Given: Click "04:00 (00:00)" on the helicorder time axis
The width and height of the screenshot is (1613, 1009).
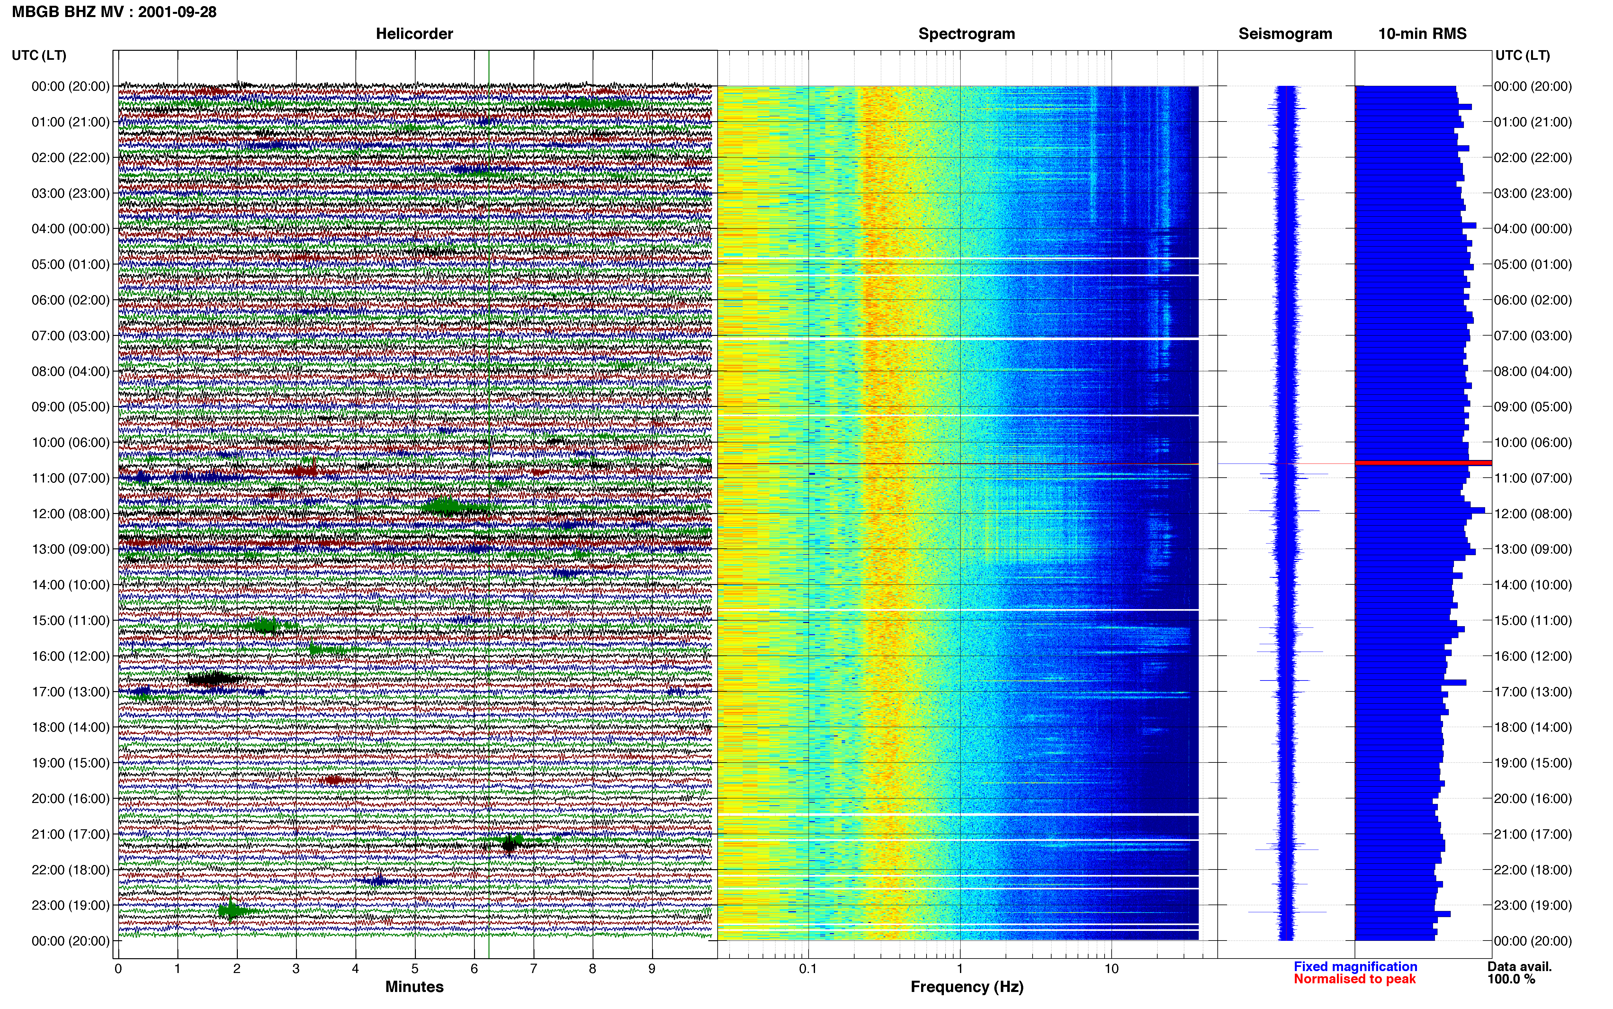Looking at the screenshot, I should (71, 229).
